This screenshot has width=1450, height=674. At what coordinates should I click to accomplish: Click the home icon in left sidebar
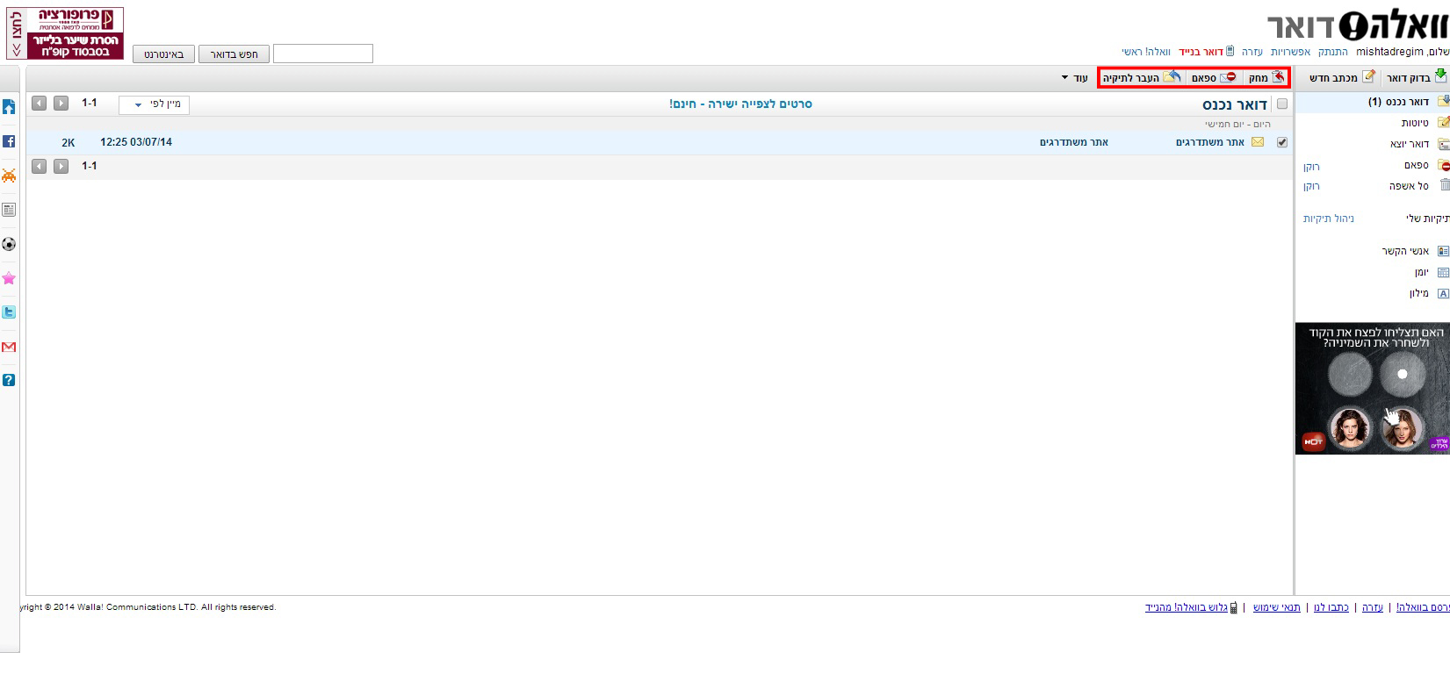click(9, 107)
